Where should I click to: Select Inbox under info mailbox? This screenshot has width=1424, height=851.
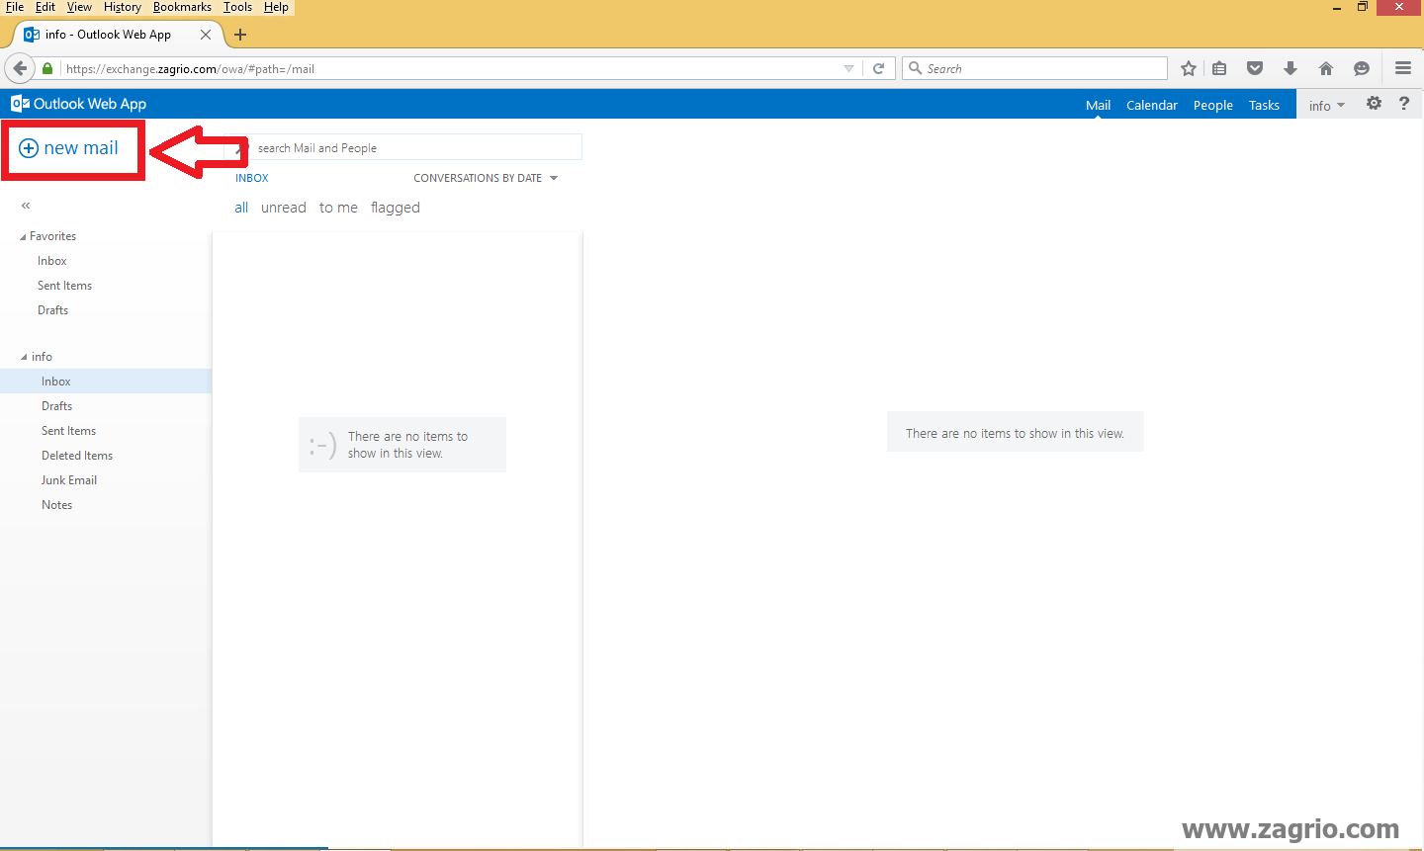(106, 382)
